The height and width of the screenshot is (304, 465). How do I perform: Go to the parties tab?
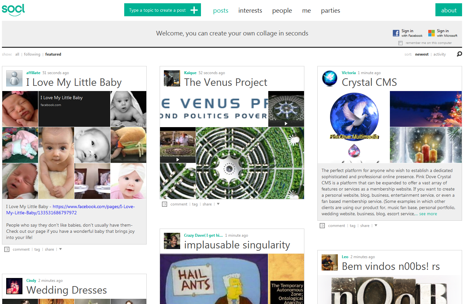pyautogui.click(x=330, y=10)
